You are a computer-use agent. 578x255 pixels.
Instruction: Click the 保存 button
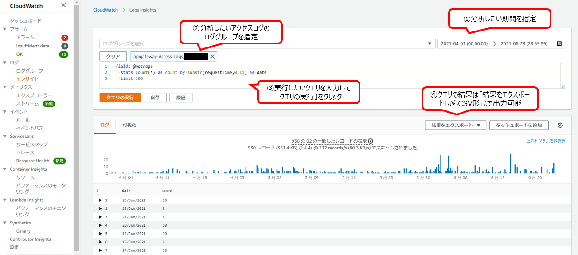(155, 98)
